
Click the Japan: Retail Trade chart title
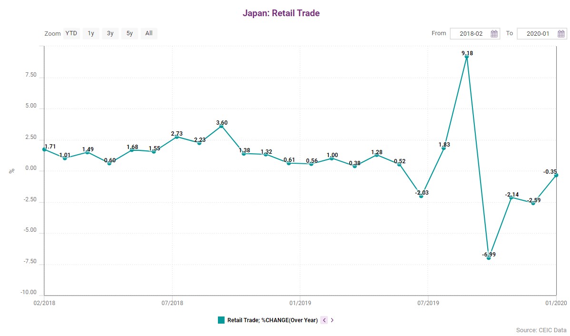281,12
